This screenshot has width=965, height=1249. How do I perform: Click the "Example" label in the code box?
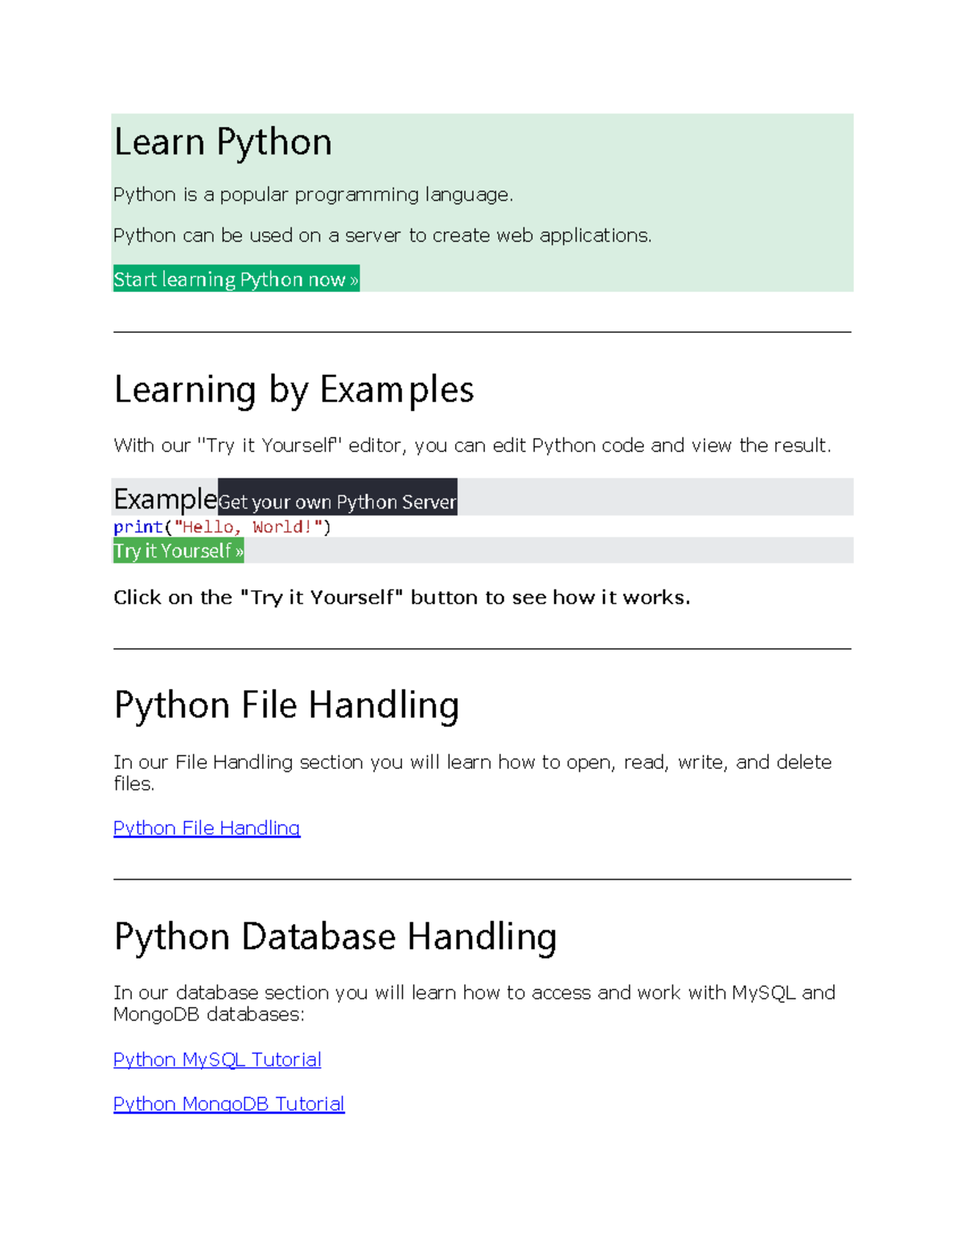(165, 499)
